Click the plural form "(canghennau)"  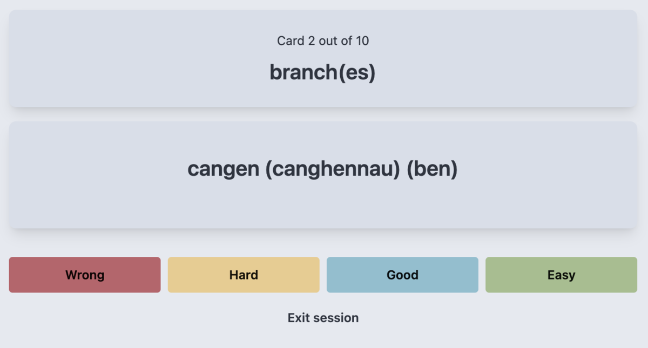(x=333, y=169)
